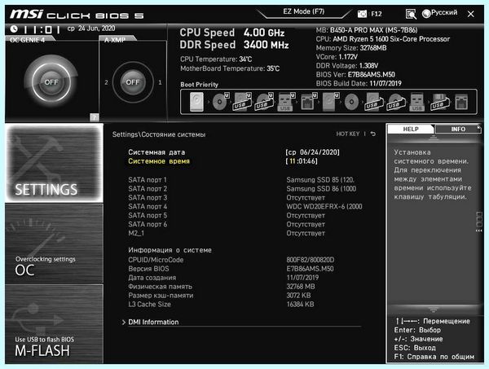Switch to the INFO tab
Image resolution: width=489 pixels, height=369 pixels.
458,129
